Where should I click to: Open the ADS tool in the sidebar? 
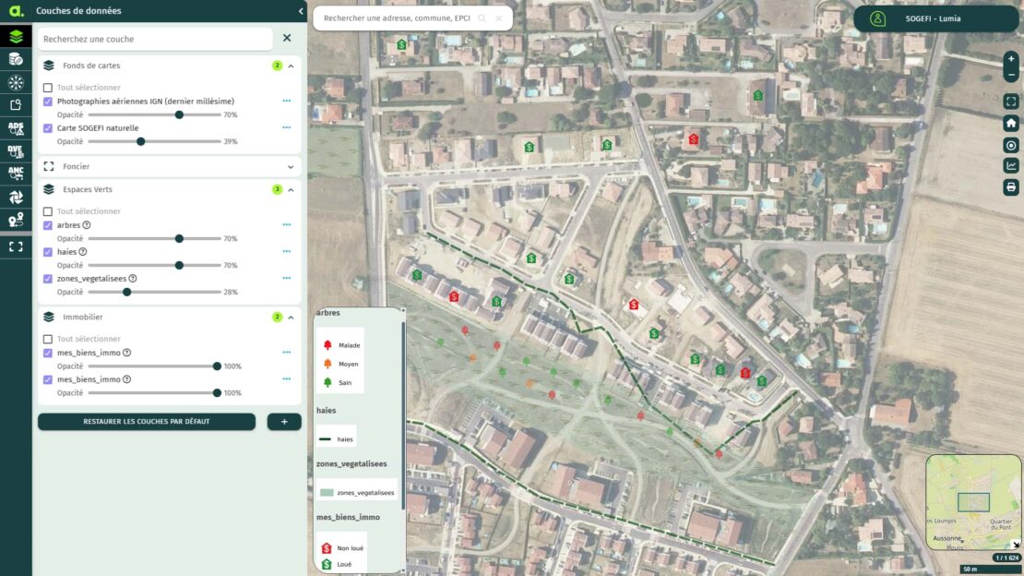(16, 128)
